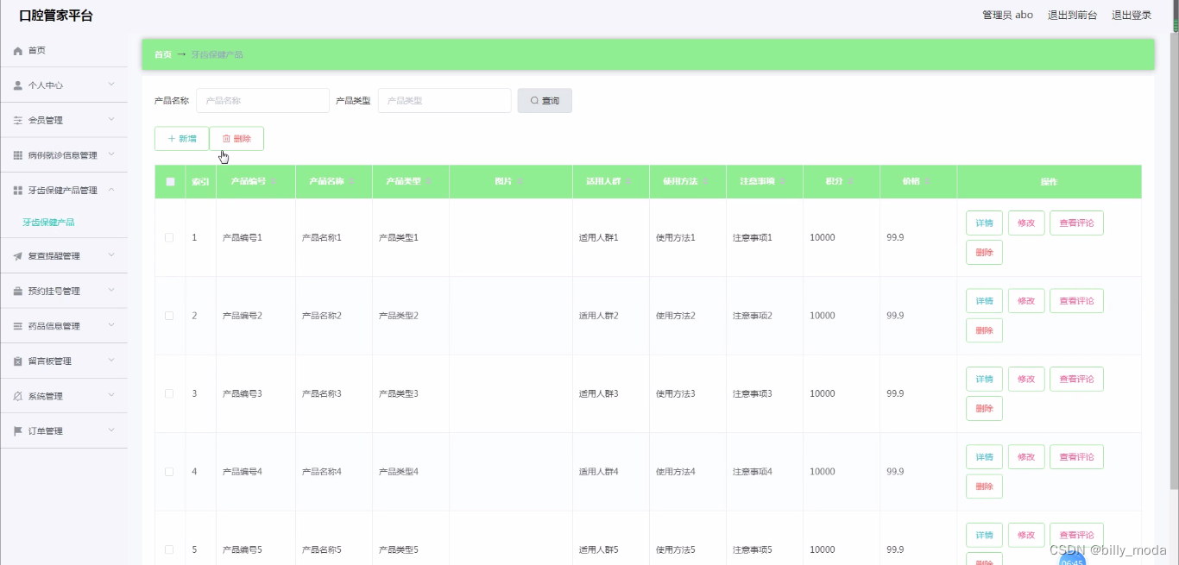
Task: Click 修改 for row 4
Action: click(x=1026, y=457)
